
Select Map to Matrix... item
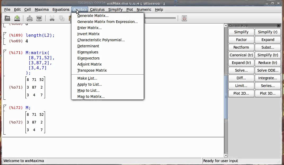click(x=108, y=97)
